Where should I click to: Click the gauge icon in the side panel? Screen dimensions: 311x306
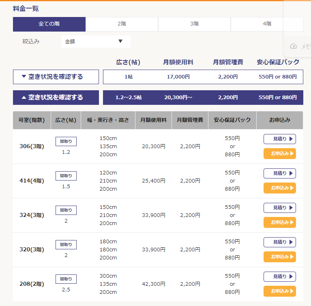coord(294,46)
